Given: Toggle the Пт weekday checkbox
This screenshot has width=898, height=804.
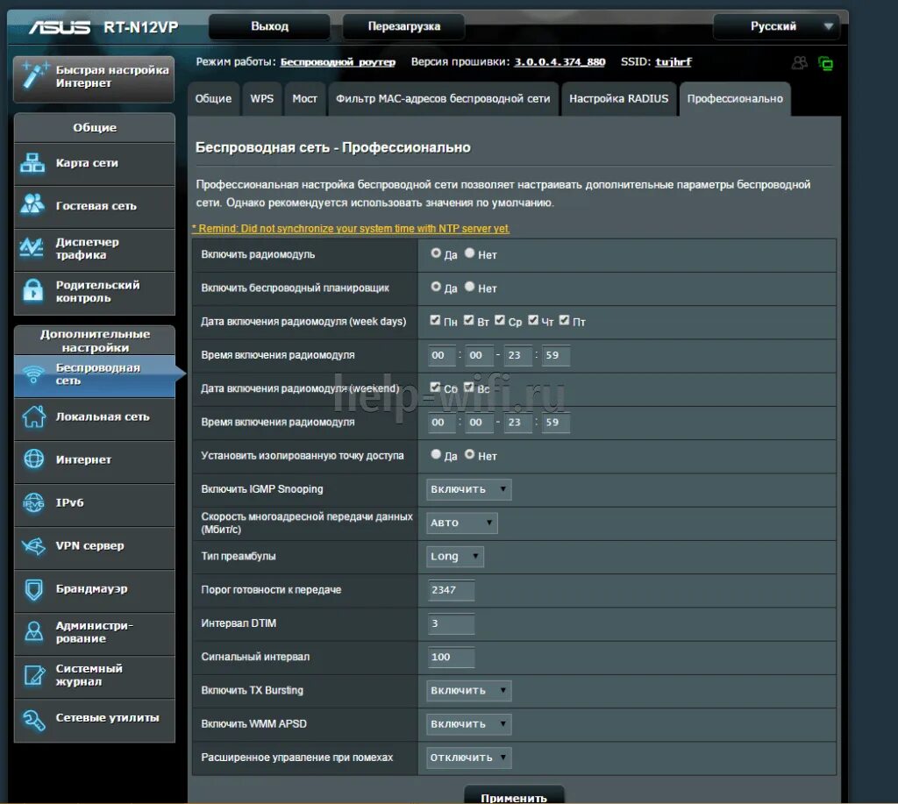Looking at the screenshot, I should (564, 320).
